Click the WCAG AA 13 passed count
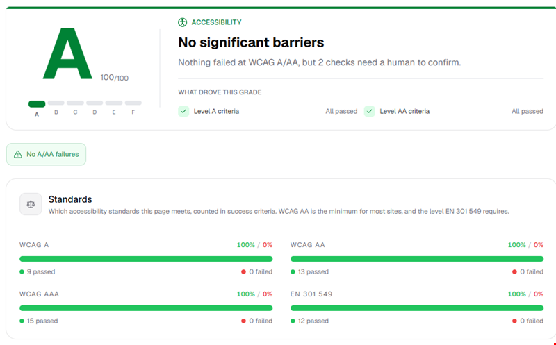Image resolution: width=556 pixels, height=345 pixels. (x=313, y=271)
